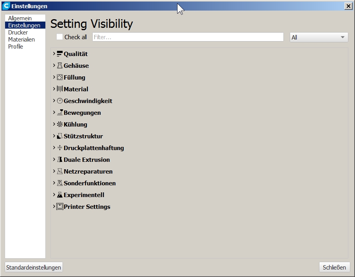
Task: Click the Schließen button
Action: (x=334, y=267)
